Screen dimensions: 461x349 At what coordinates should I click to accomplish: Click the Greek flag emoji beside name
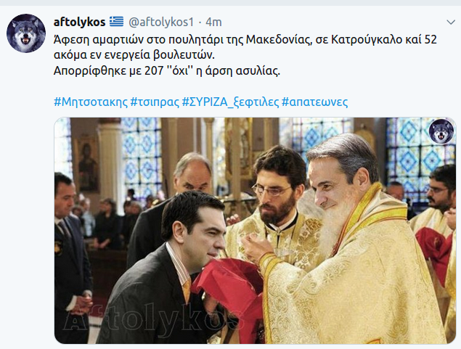point(116,22)
